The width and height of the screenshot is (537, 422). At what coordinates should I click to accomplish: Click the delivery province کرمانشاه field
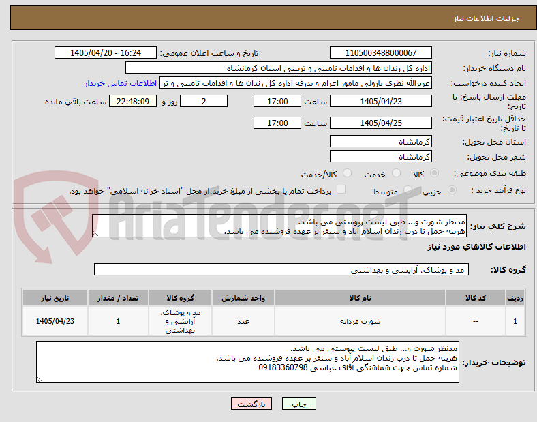[381, 142]
